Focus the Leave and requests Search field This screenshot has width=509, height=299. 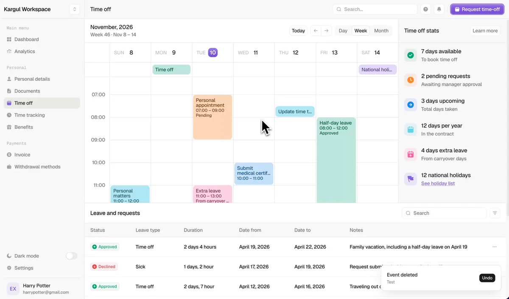(444, 213)
